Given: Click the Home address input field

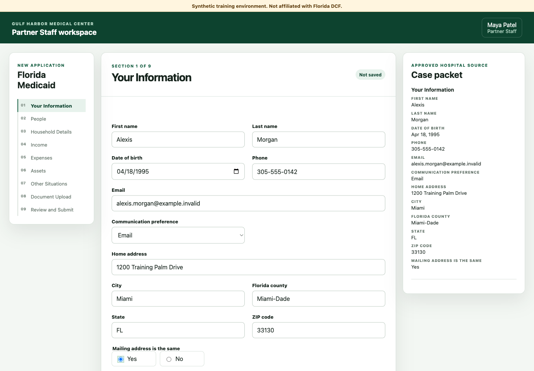Looking at the screenshot, I should point(248,267).
